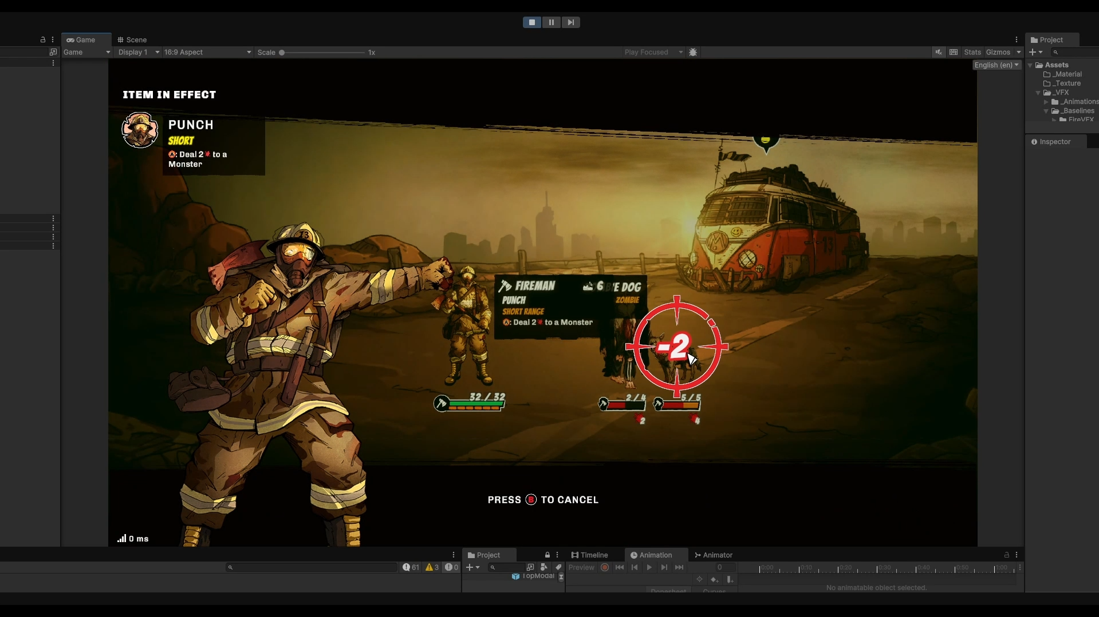This screenshot has width=1099, height=617.
Task: Advance one frame with the step button
Action: click(570, 22)
